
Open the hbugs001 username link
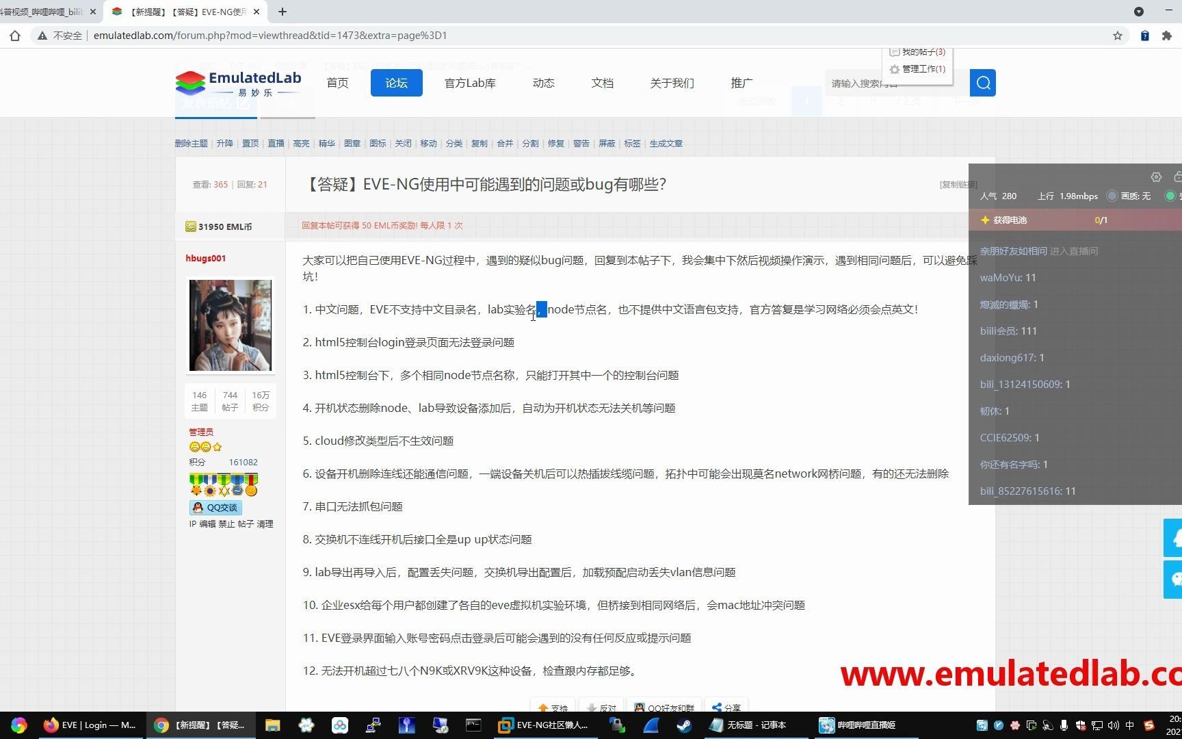[x=205, y=259]
